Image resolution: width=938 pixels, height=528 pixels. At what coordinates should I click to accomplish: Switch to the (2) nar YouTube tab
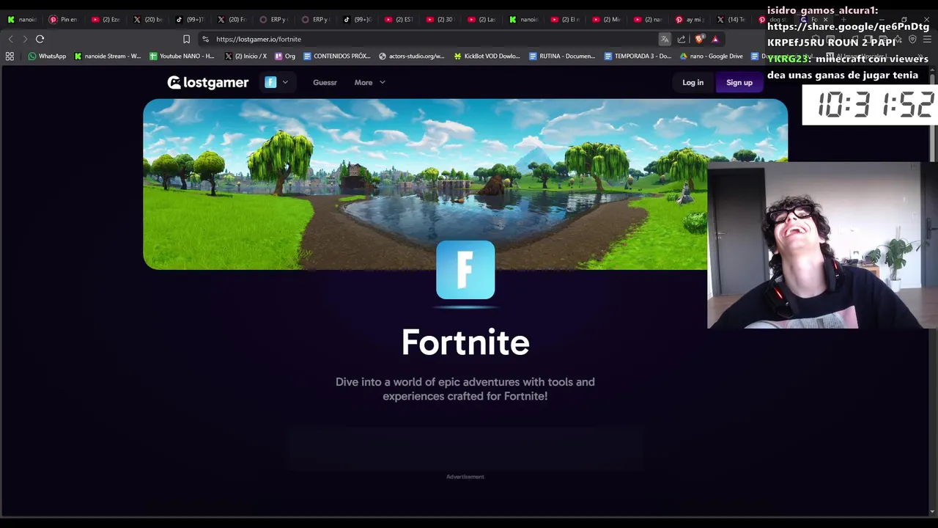tap(649, 20)
